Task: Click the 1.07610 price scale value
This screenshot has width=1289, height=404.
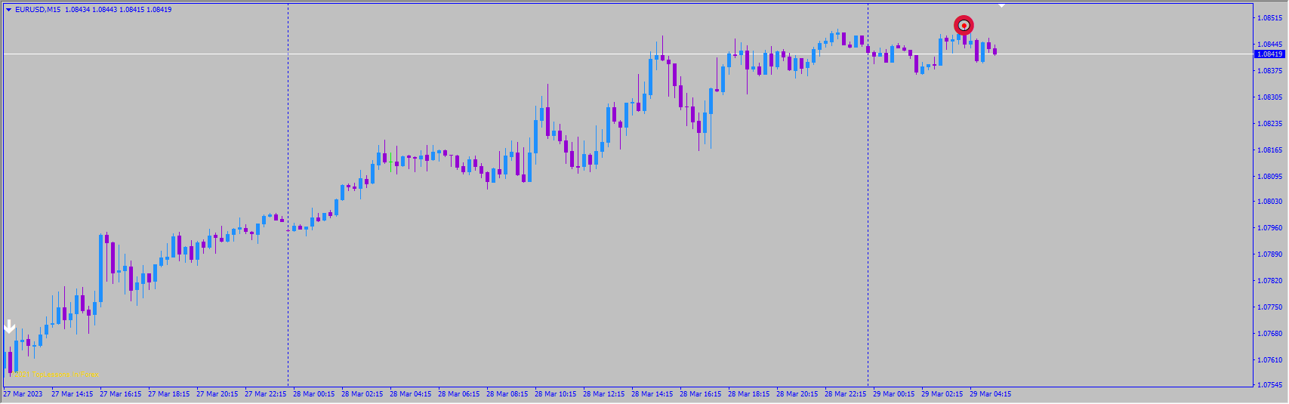Action: click(x=1270, y=360)
